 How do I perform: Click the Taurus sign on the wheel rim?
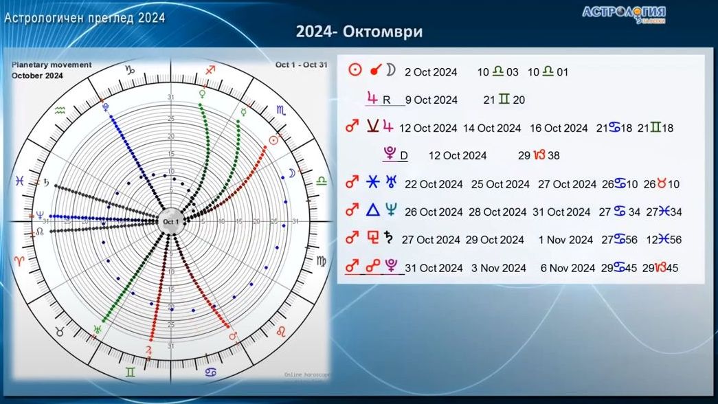coord(60,332)
